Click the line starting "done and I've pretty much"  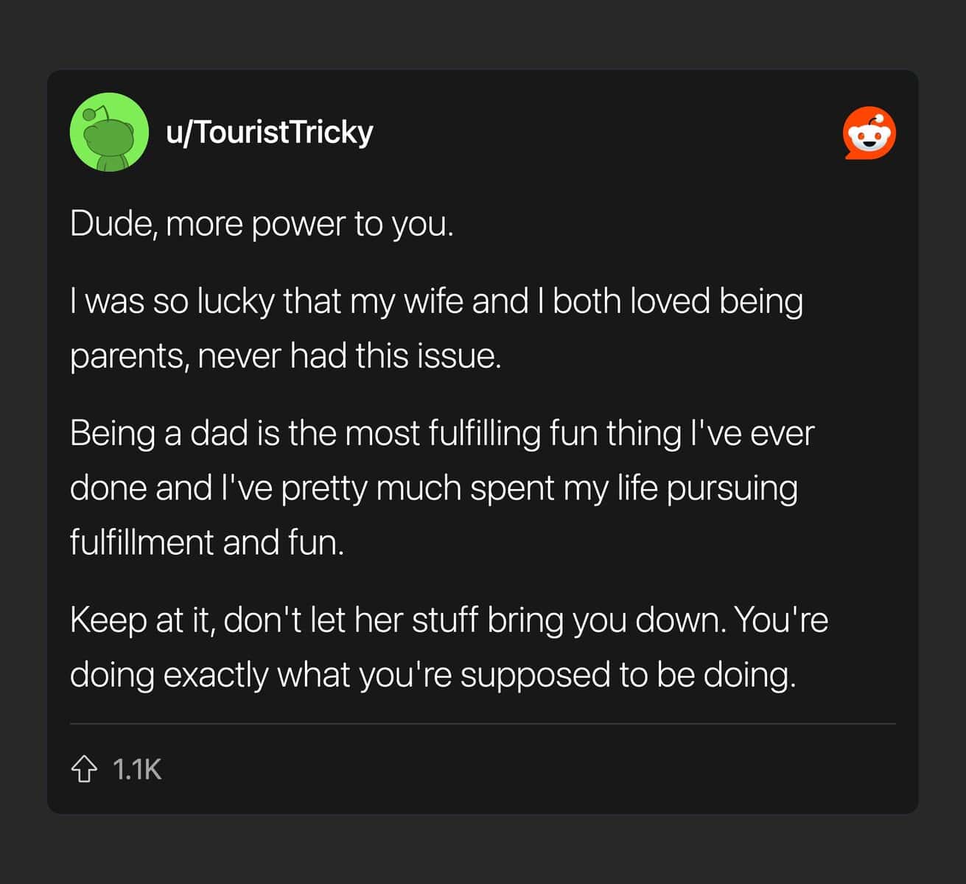click(434, 488)
